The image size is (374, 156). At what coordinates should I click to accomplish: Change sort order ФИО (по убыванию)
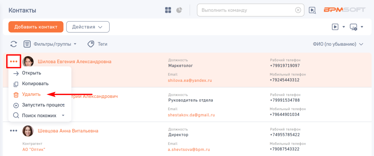click(337, 44)
